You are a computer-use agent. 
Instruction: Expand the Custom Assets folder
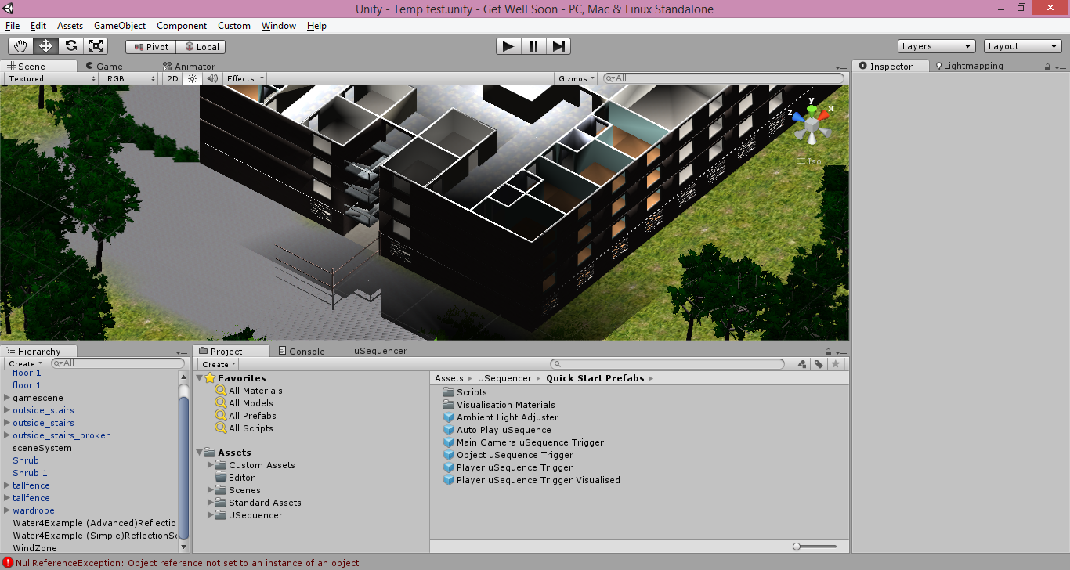pos(211,465)
